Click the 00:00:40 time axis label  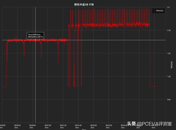pos(32,126)
